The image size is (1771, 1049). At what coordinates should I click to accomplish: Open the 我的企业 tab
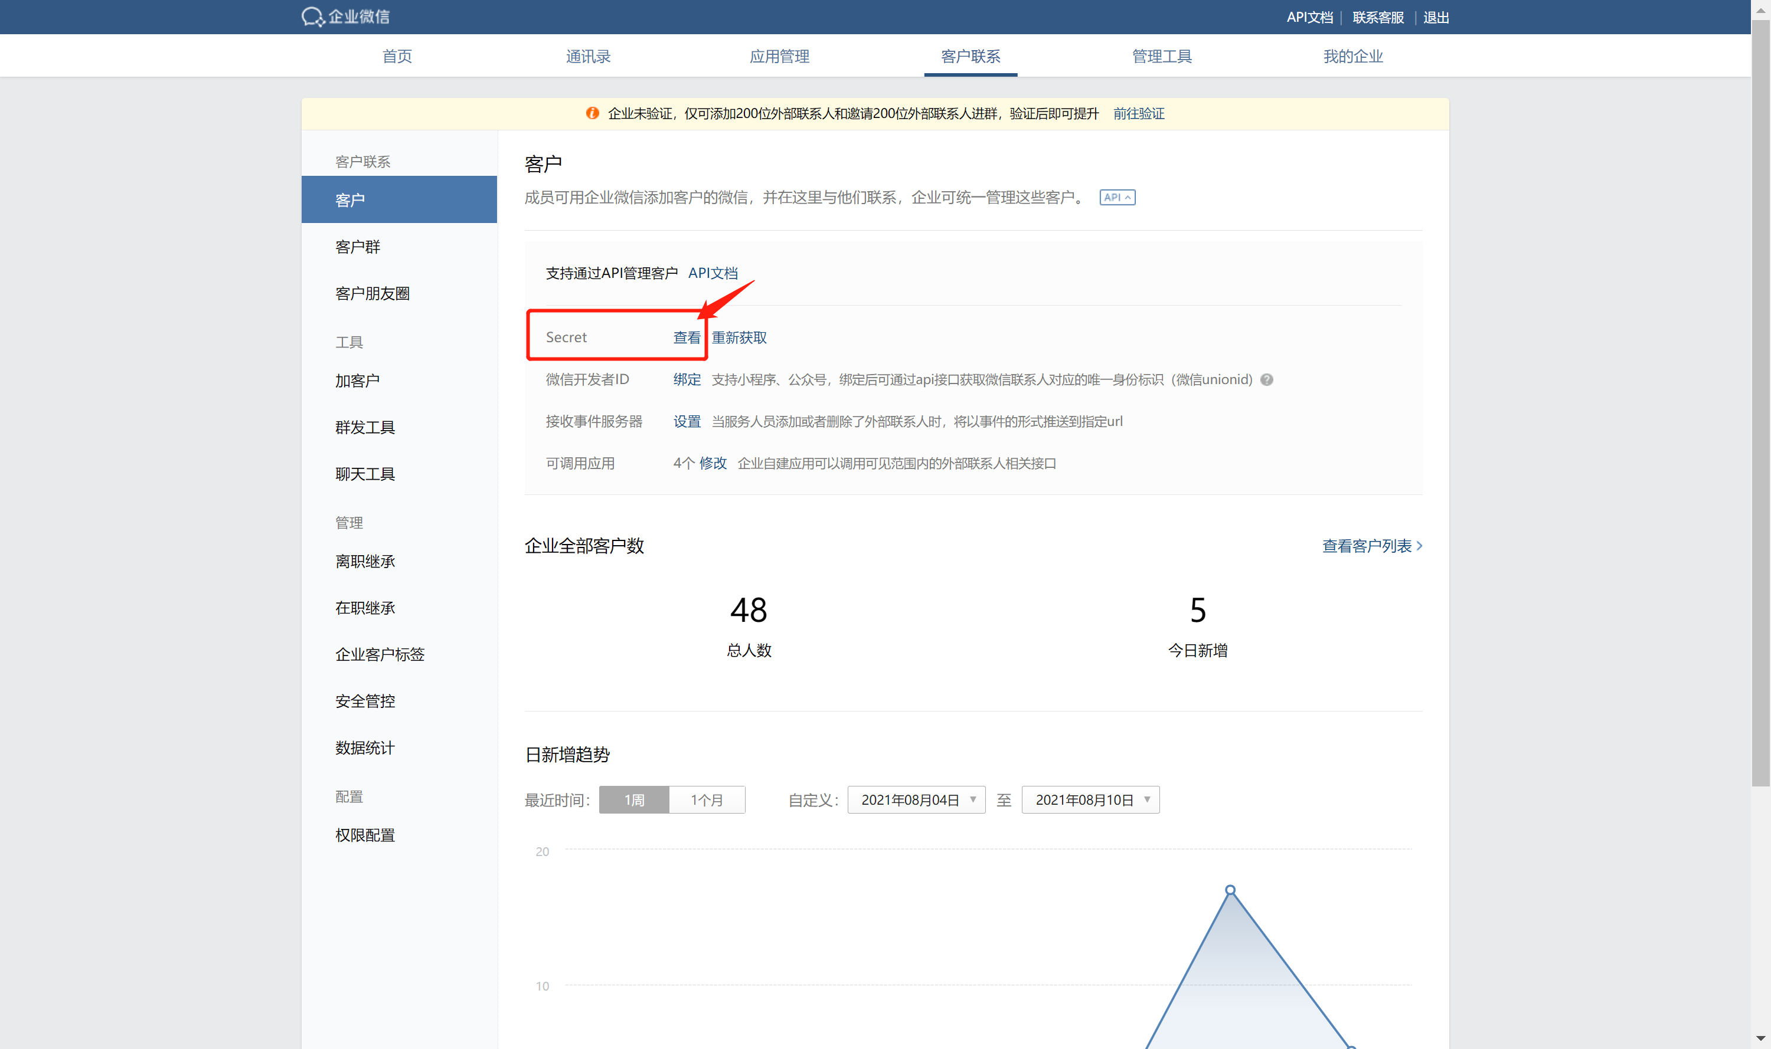tap(1353, 56)
